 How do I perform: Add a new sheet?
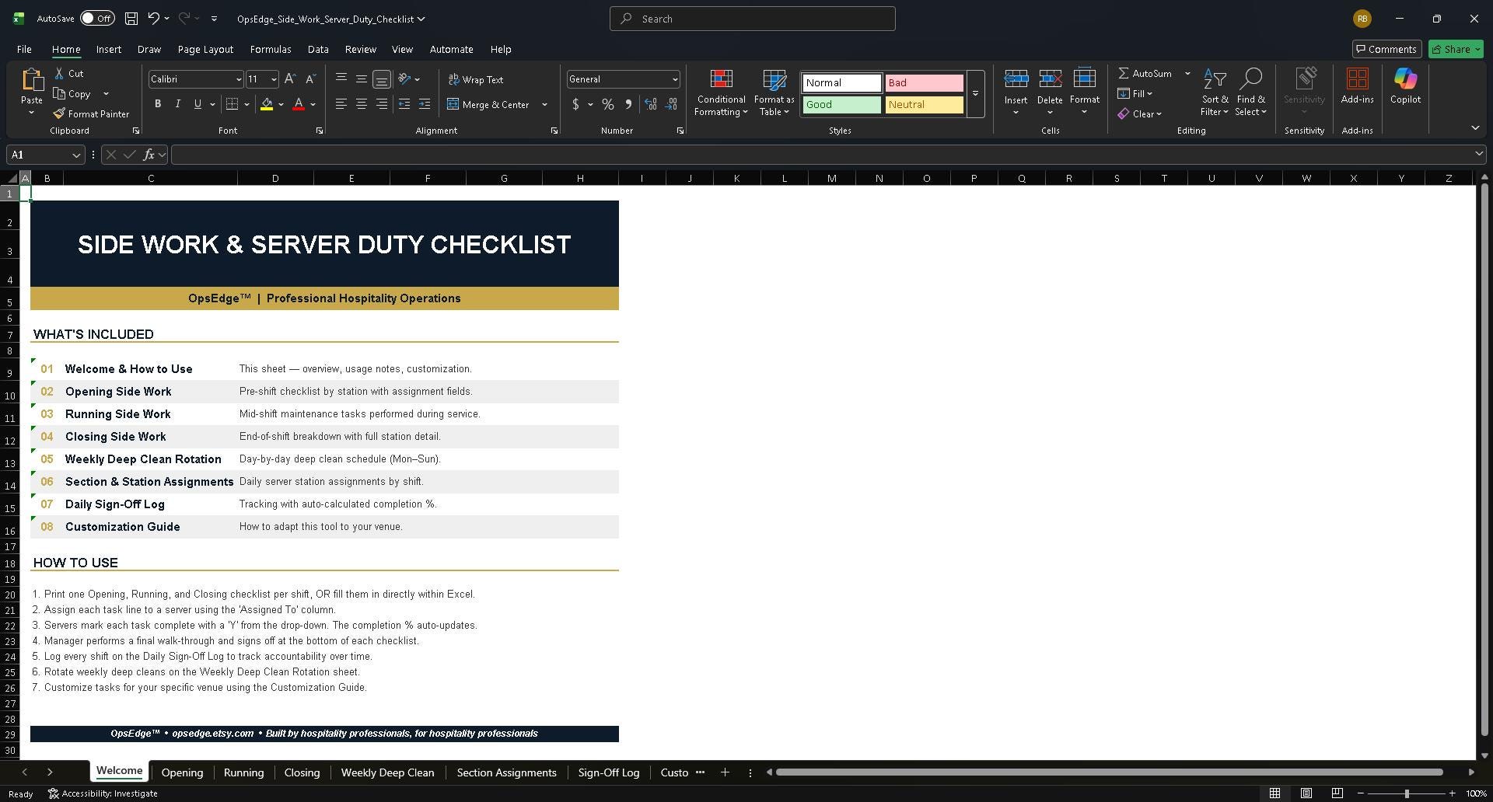coord(725,772)
